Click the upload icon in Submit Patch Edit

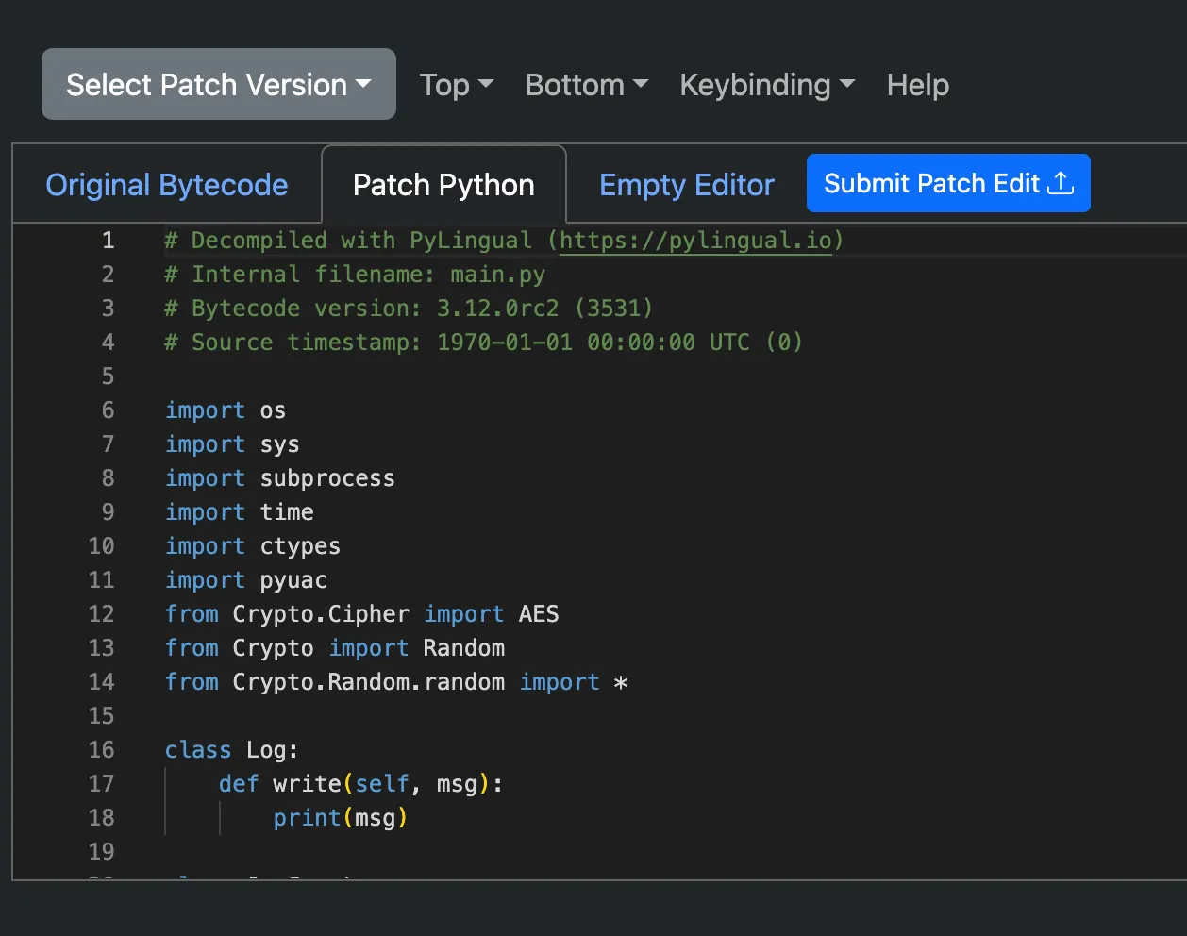tap(1061, 183)
